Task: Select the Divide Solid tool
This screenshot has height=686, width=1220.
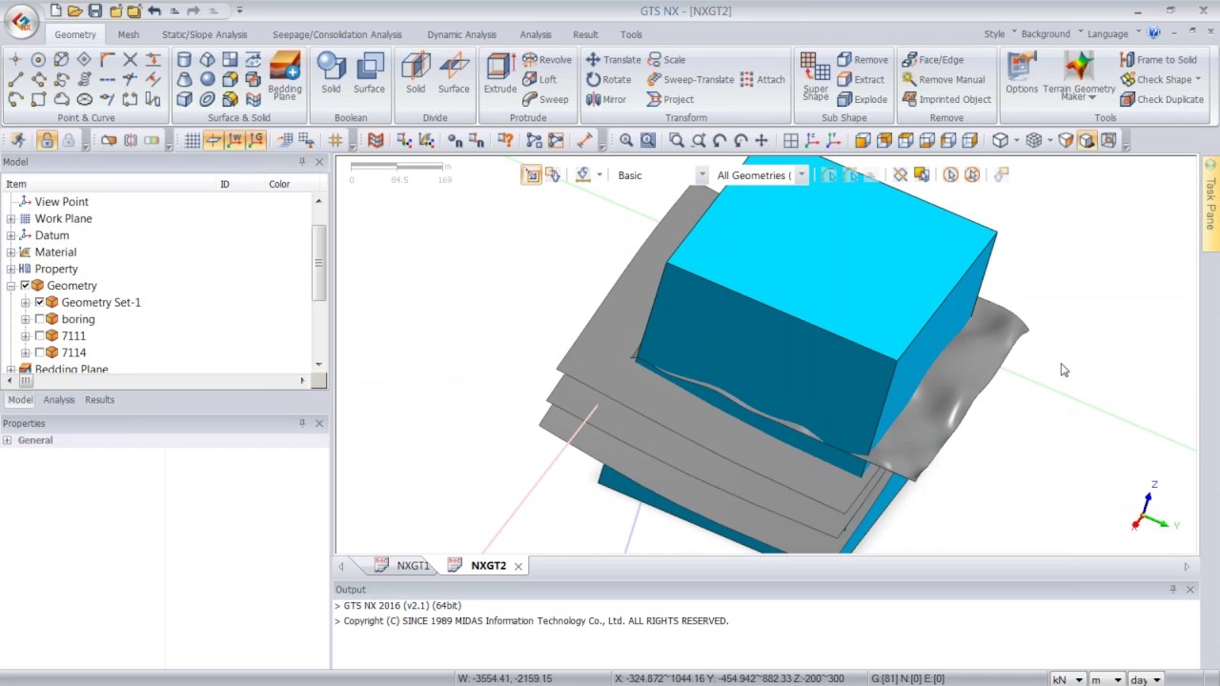Action: coord(416,74)
